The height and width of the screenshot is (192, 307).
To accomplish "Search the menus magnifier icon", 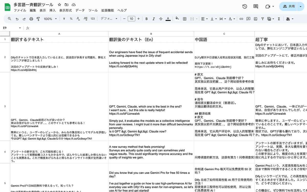I will pos(9,19).
